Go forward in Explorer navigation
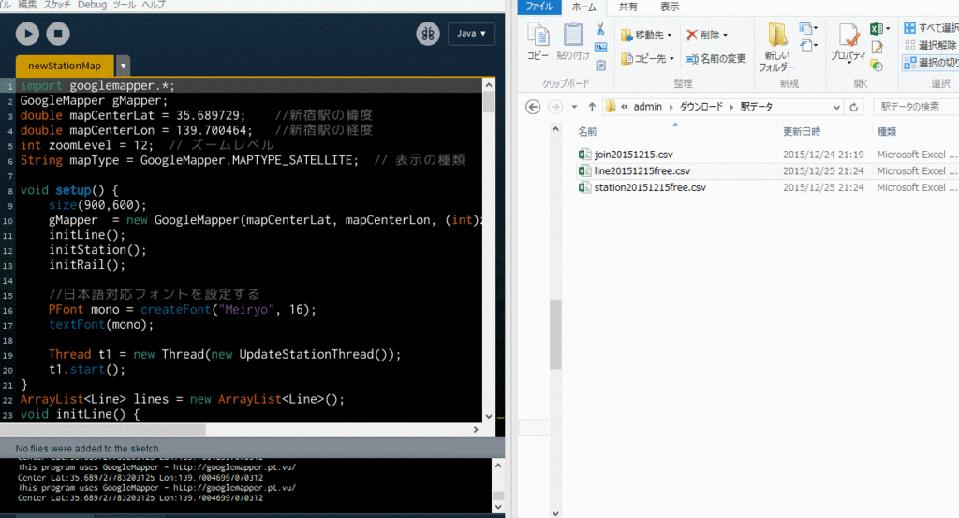 [x=555, y=107]
